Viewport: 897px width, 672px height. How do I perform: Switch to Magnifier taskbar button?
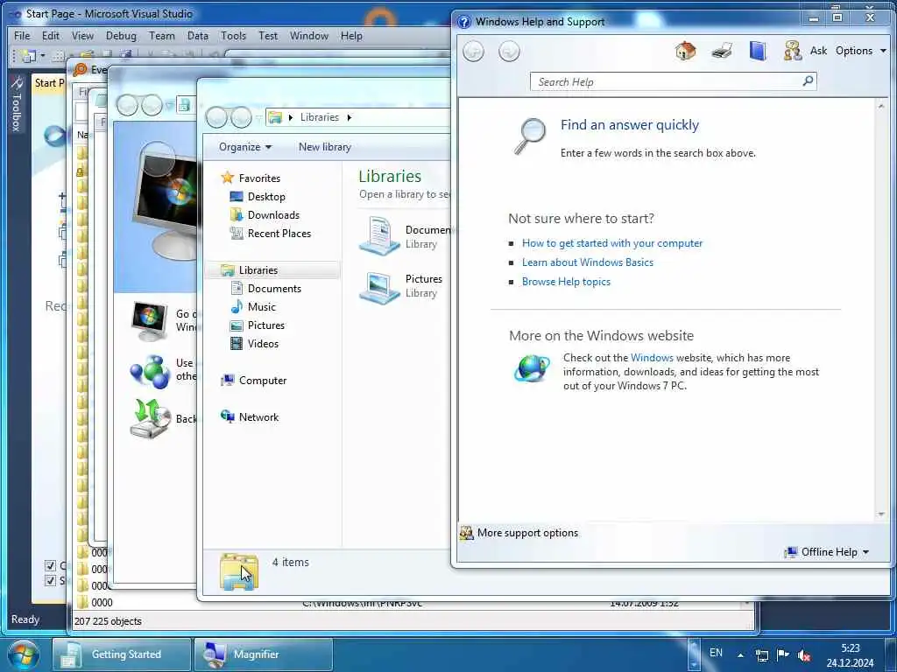[x=263, y=654]
